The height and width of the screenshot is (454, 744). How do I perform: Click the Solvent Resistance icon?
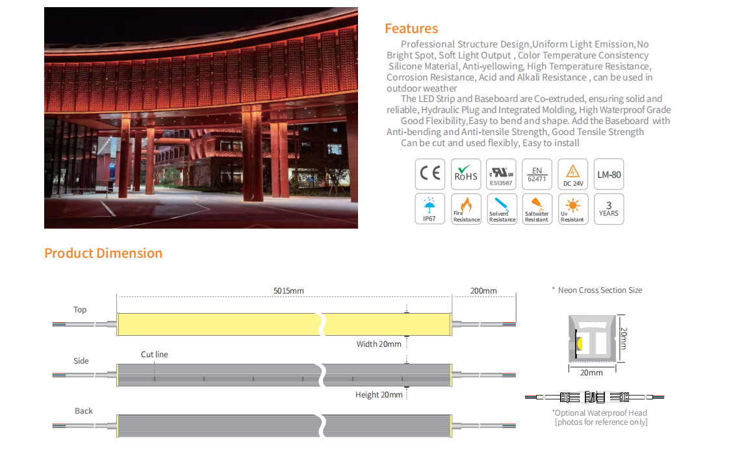coord(501,209)
